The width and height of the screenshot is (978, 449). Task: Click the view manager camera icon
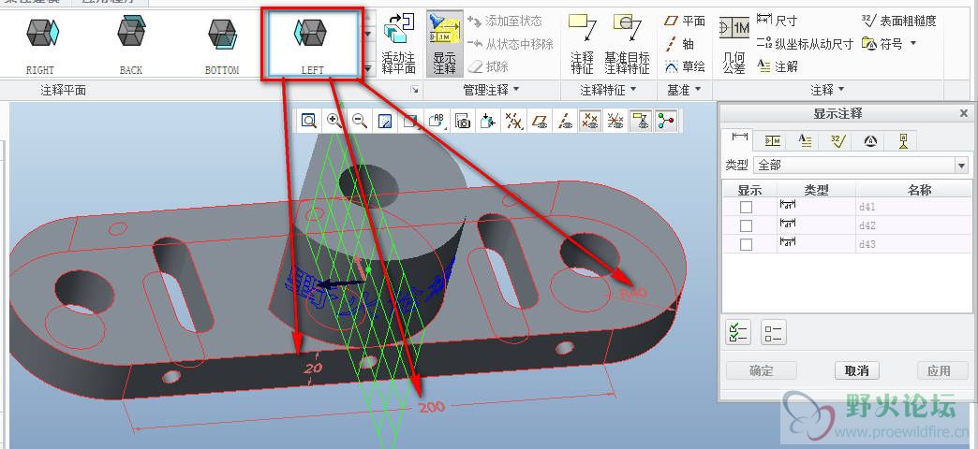tap(462, 121)
